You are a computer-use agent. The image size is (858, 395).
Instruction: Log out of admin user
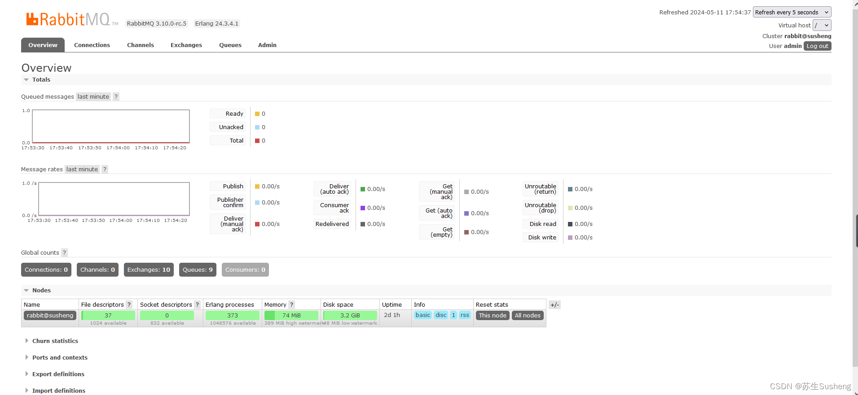(817, 46)
